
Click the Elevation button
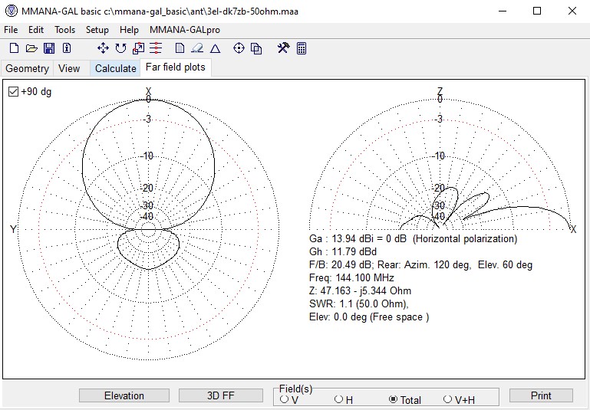[x=124, y=395]
